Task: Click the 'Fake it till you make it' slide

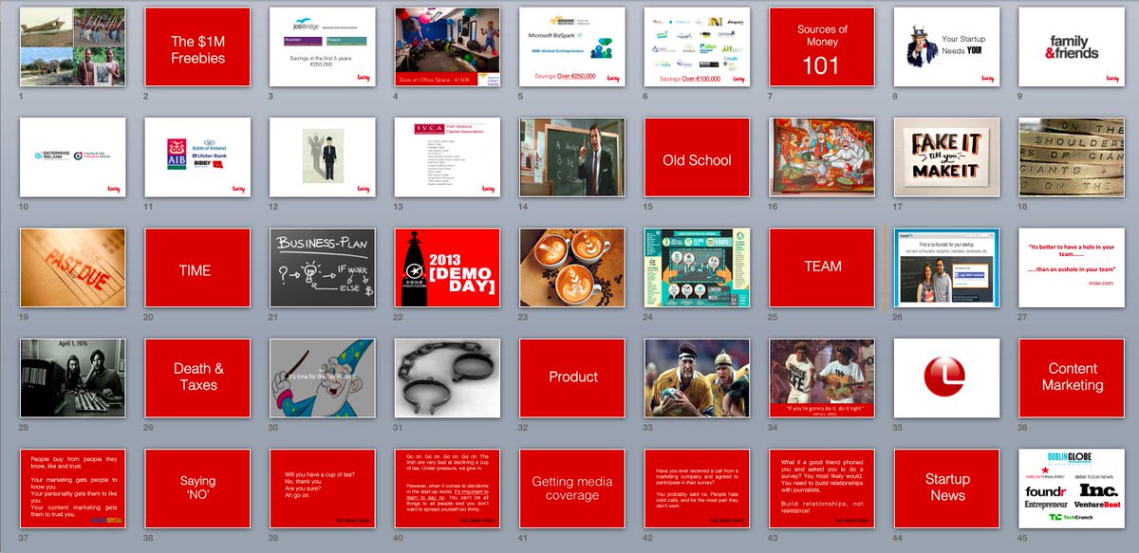Action: [x=946, y=157]
